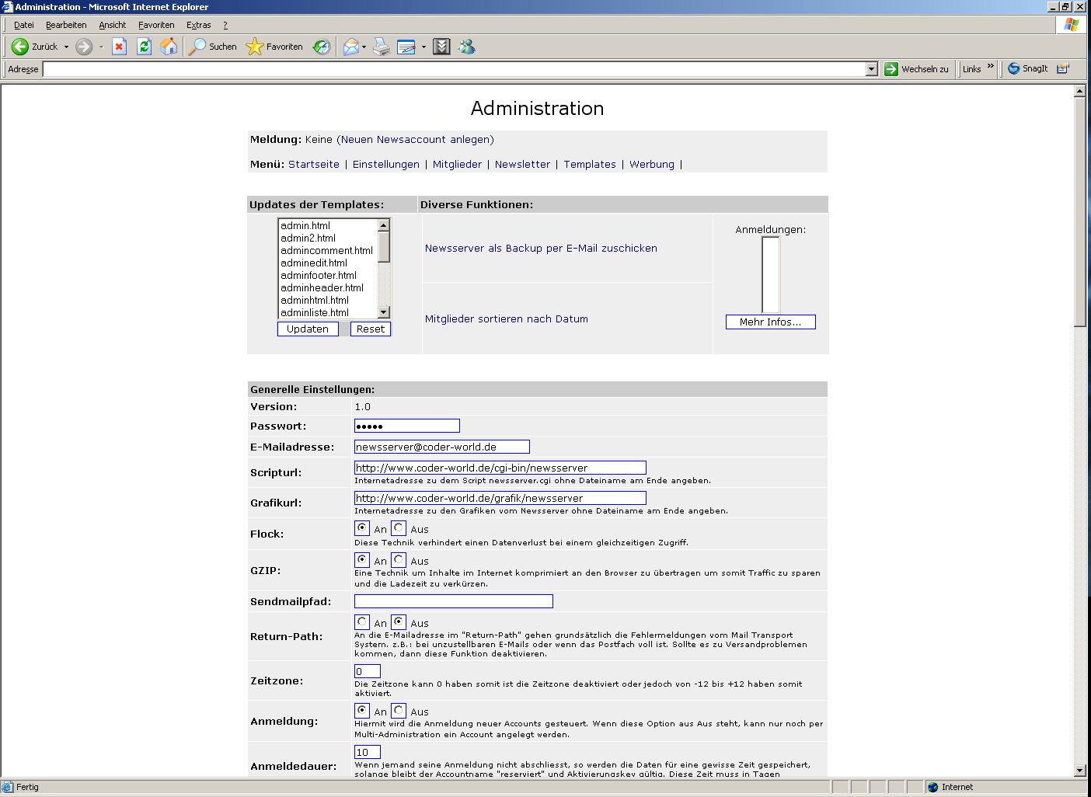This screenshot has height=797, width=1091.
Task: Set Return-Path to Aus
Action: pos(399,621)
